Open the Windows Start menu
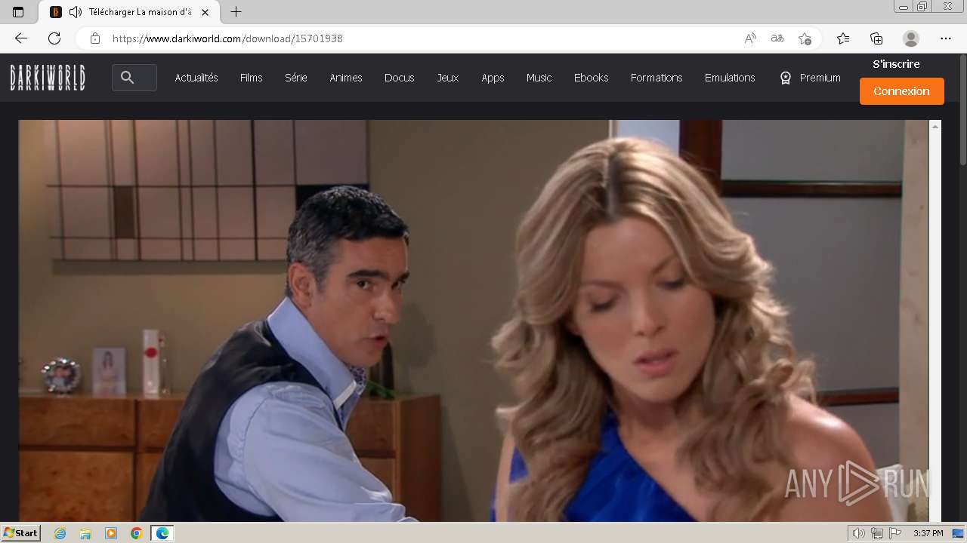The height and width of the screenshot is (543, 967). pos(21,533)
